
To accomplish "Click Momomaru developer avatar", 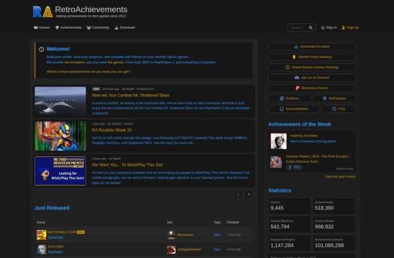I will [171, 235].
